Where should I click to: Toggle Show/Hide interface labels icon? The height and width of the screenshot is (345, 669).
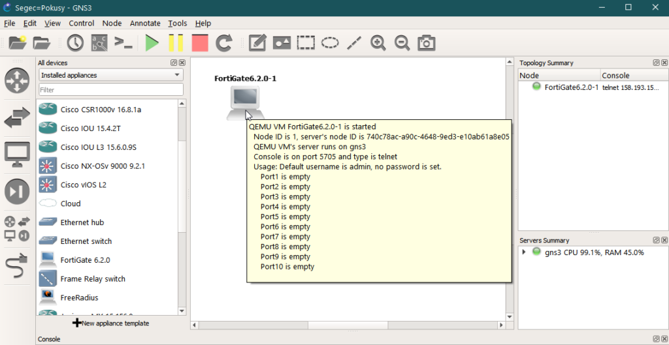tap(99, 43)
